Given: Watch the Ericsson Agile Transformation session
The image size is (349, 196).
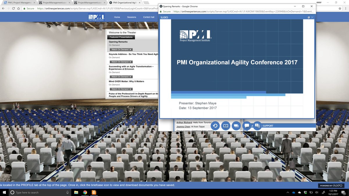Looking at the screenshot, I should coord(122,77).
